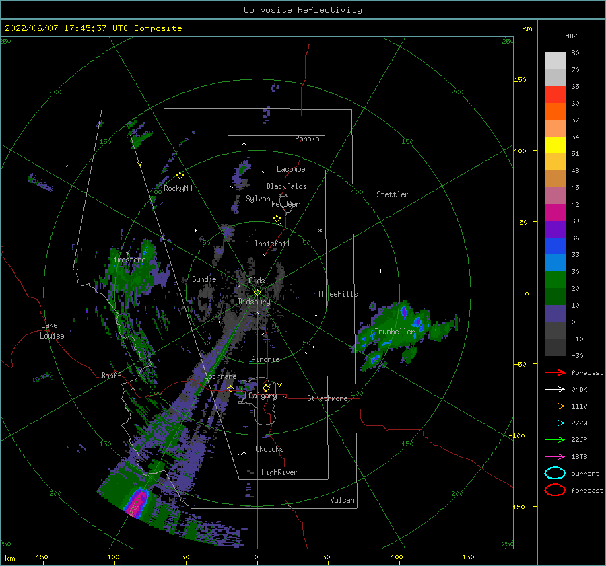The image size is (606, 566).
Task: Click the Drumheller city label
Action: (x=395, y=332)
